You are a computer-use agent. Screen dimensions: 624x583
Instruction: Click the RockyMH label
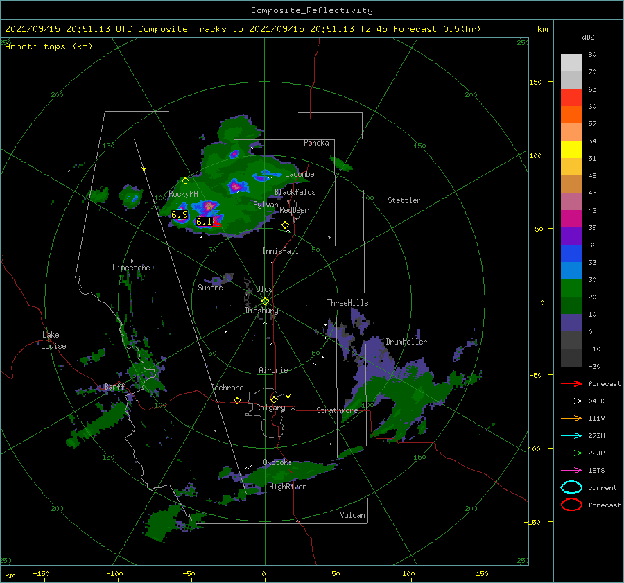click(x=183, y=194)
